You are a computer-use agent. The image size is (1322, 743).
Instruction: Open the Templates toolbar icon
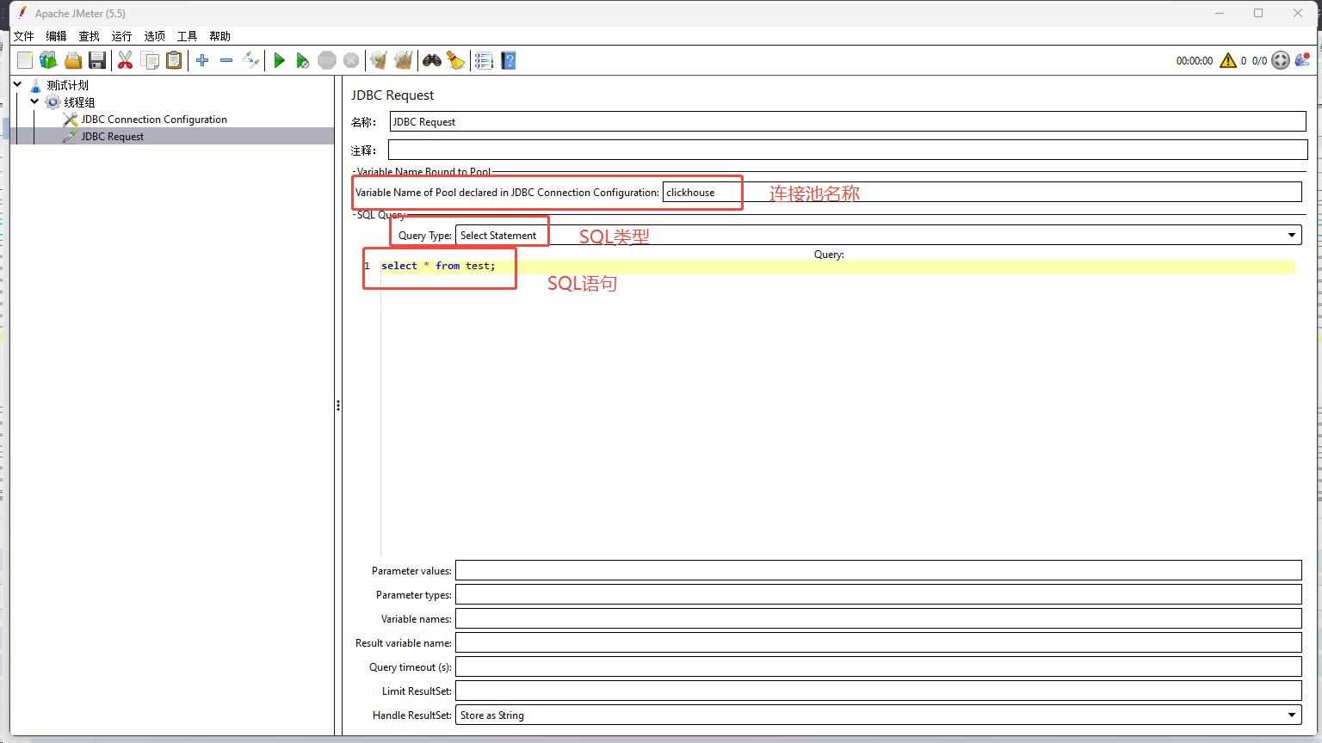pyautogui.click(x=48, y=60)
